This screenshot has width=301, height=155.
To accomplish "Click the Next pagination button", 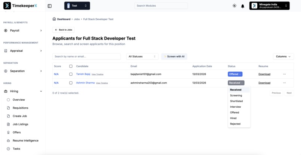I will [x=289, y=93].
